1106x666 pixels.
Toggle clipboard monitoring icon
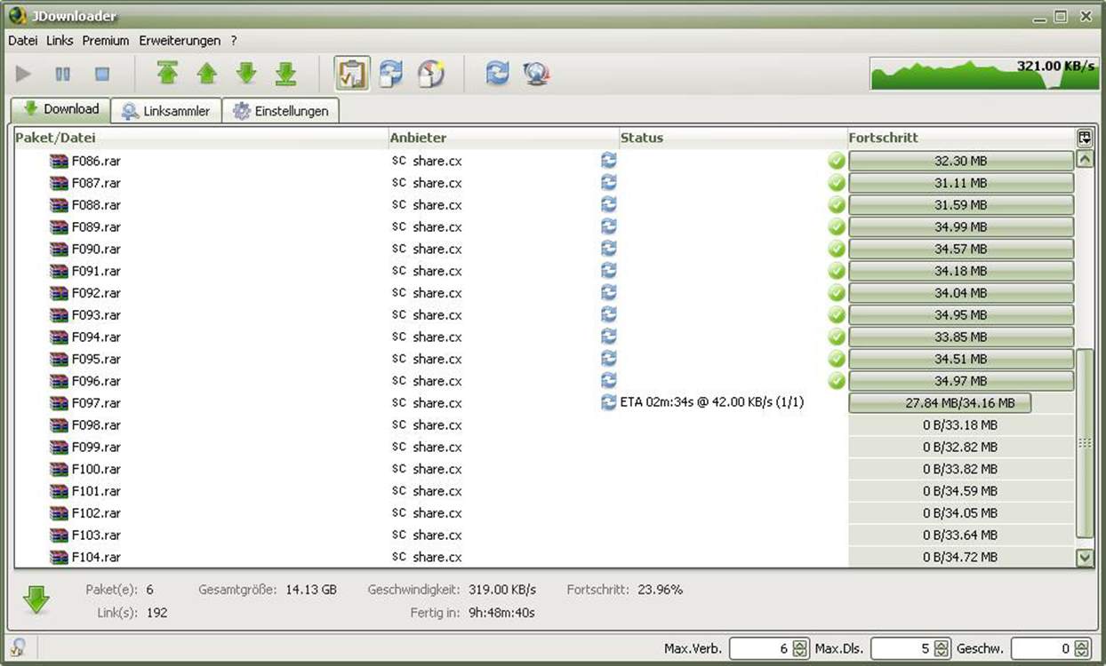(x=352, y=74)
